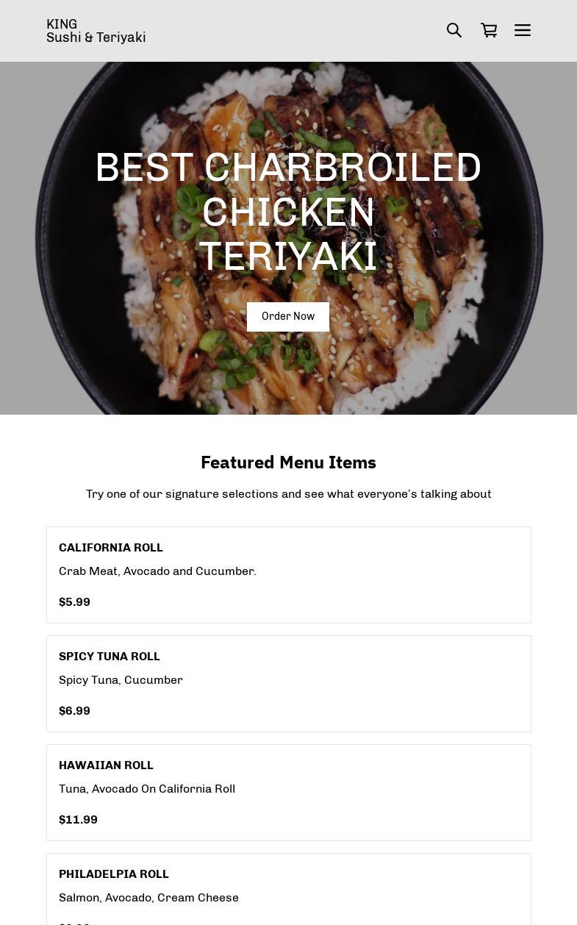Click the KING Sushi & Teriyaki logo
Screen dimensions: 577x925
point(96,31)
